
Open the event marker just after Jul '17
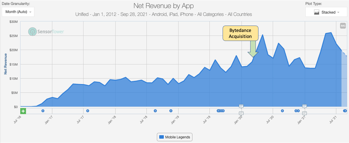point(88,111)
